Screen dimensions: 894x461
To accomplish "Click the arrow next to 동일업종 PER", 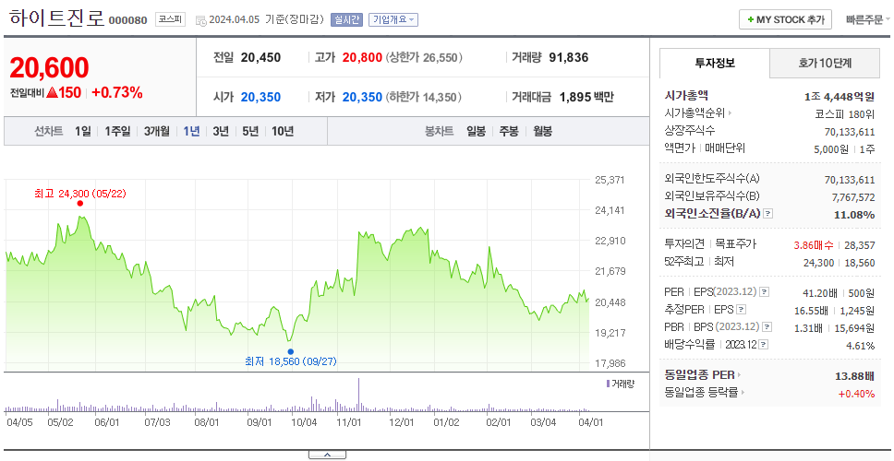I will click(740, 375).
